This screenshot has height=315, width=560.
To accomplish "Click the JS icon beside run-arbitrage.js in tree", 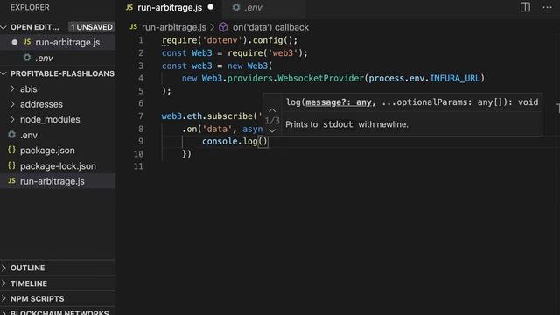I will (x=11, y=181).
